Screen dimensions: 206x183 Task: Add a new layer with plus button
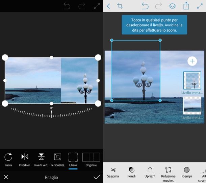pos(192,61)
